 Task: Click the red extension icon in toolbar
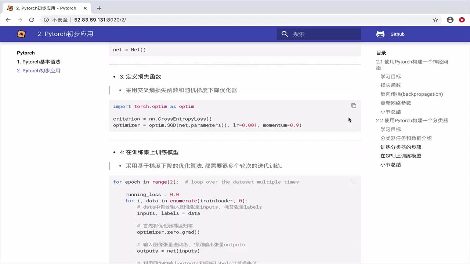click(x=462, y=20)
